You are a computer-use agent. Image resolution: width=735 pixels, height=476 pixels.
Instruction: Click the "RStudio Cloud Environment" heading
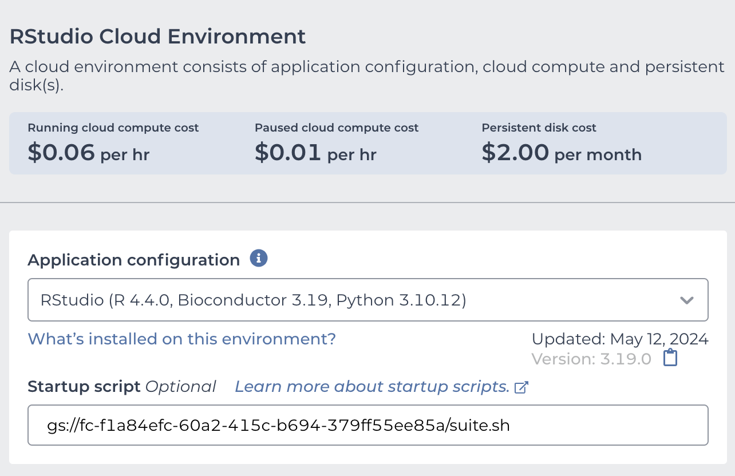(158, 37)
